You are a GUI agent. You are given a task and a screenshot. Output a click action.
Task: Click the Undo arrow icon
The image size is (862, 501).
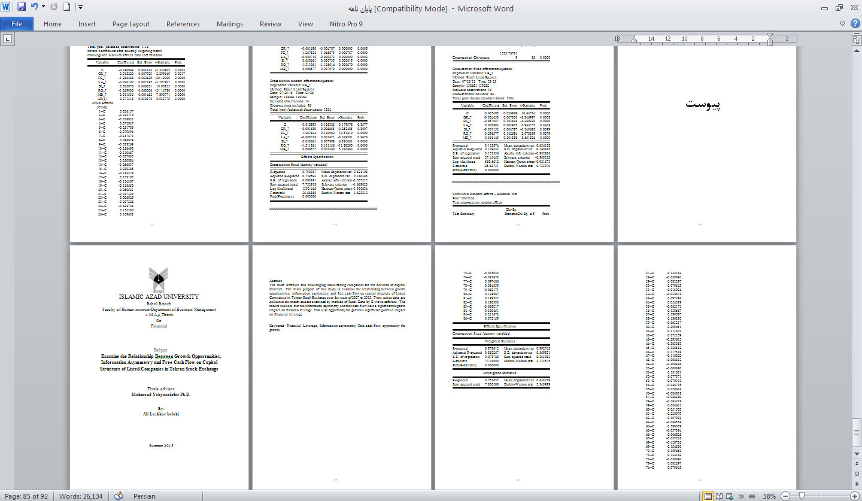[x=35, y=8]
